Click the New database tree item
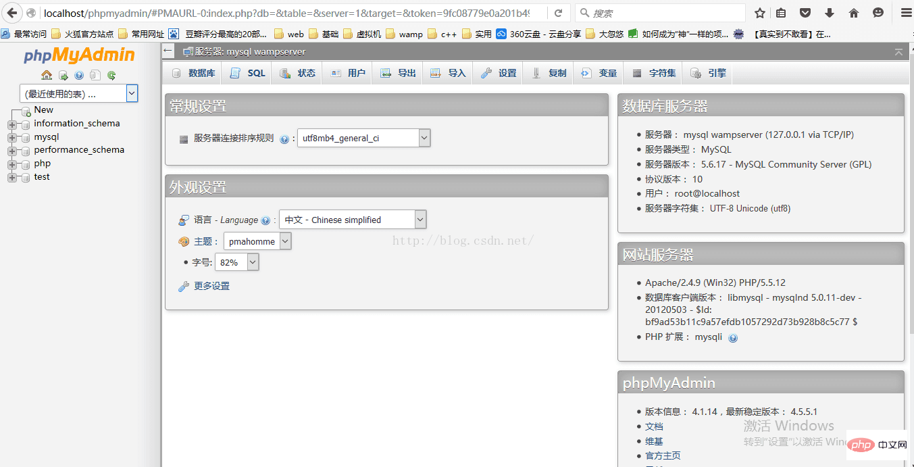 point(43,110)
